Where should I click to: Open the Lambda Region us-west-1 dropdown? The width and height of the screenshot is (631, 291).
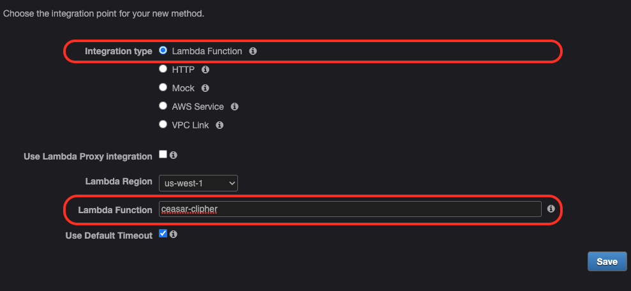click(x=198, y=183)
